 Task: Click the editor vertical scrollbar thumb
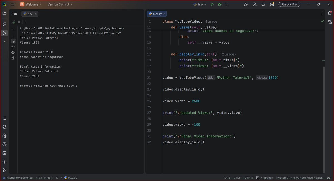coord(323,120)
